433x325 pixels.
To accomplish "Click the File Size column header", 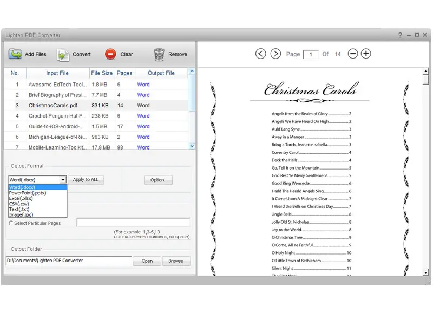I will 102,73.
